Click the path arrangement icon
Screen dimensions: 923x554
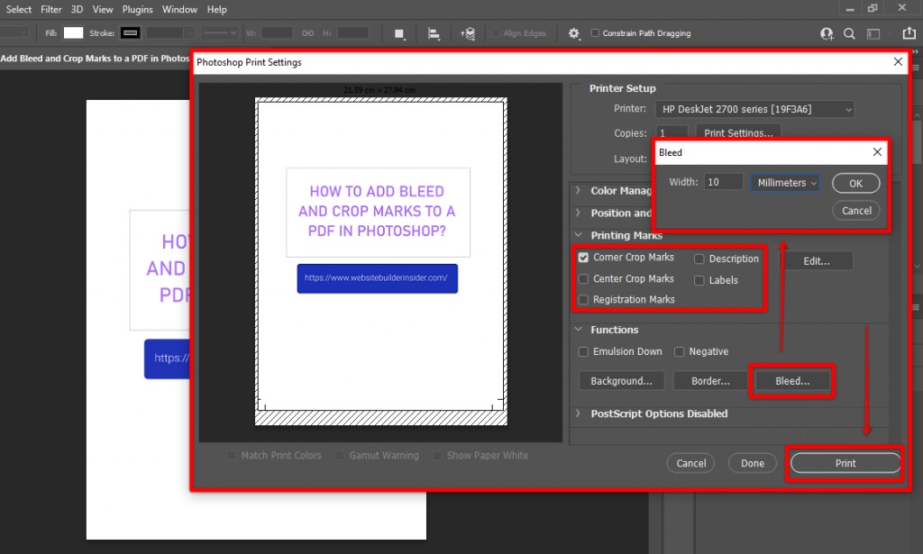click(x=467, y=33)
